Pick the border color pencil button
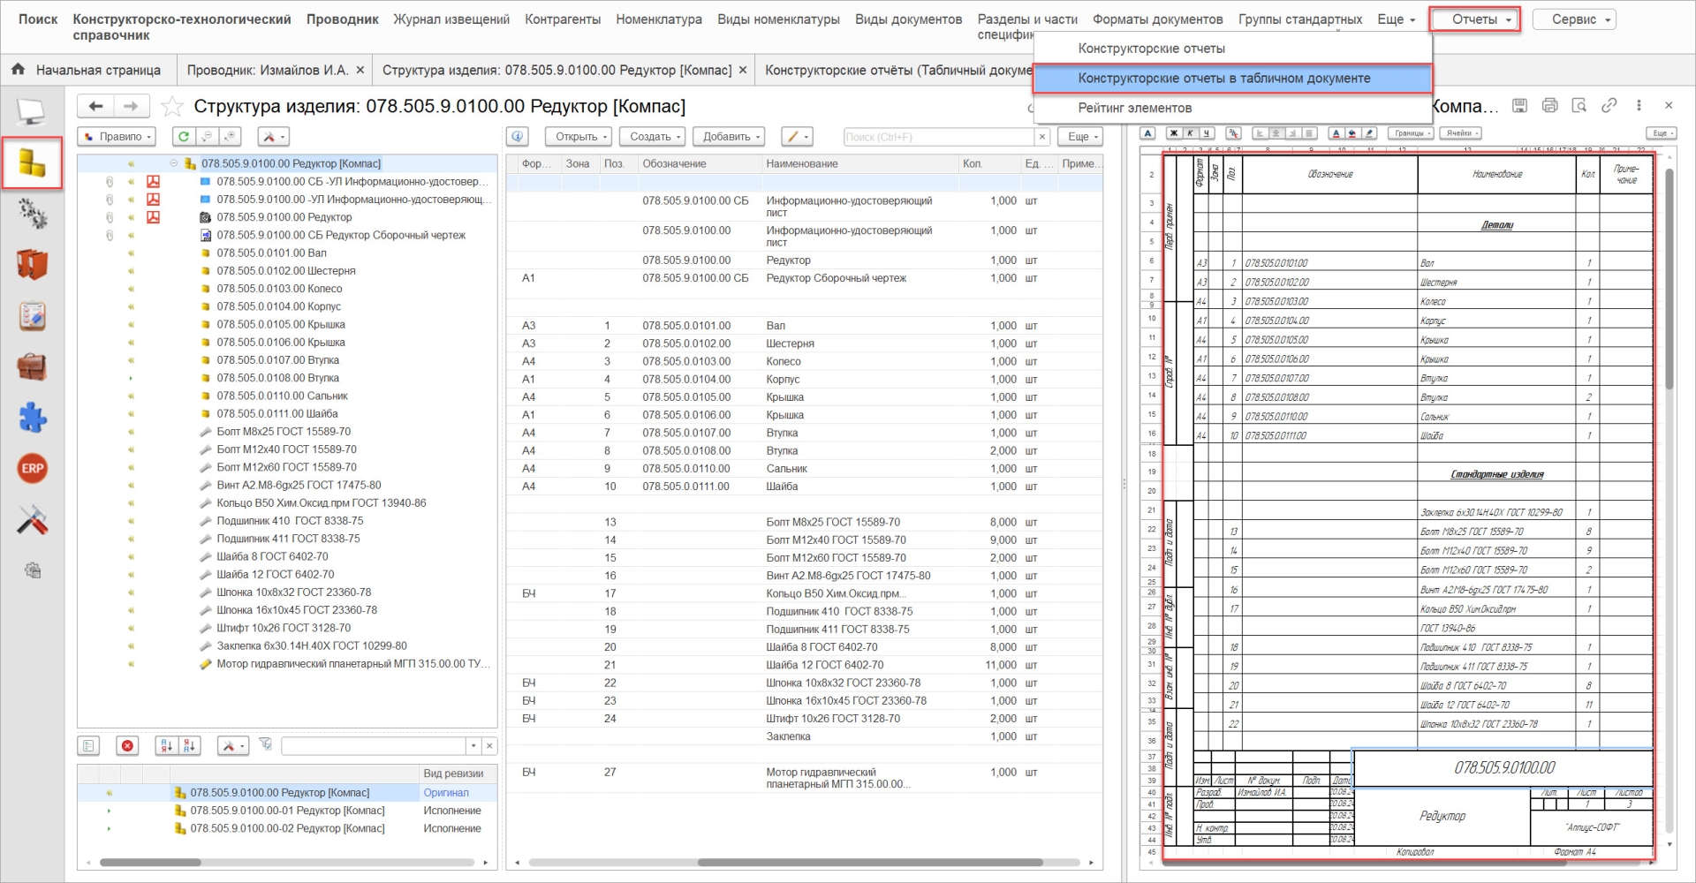Image resolution: width=1696 pixels, height=883 pixels. (1369, 133)
